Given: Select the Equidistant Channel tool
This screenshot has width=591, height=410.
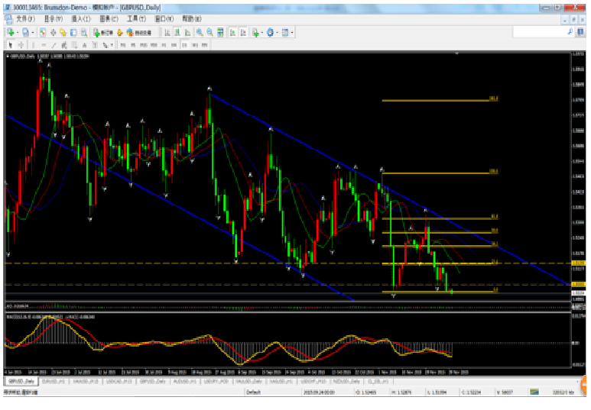Looking at the screenshot, I should coord(64,45).
